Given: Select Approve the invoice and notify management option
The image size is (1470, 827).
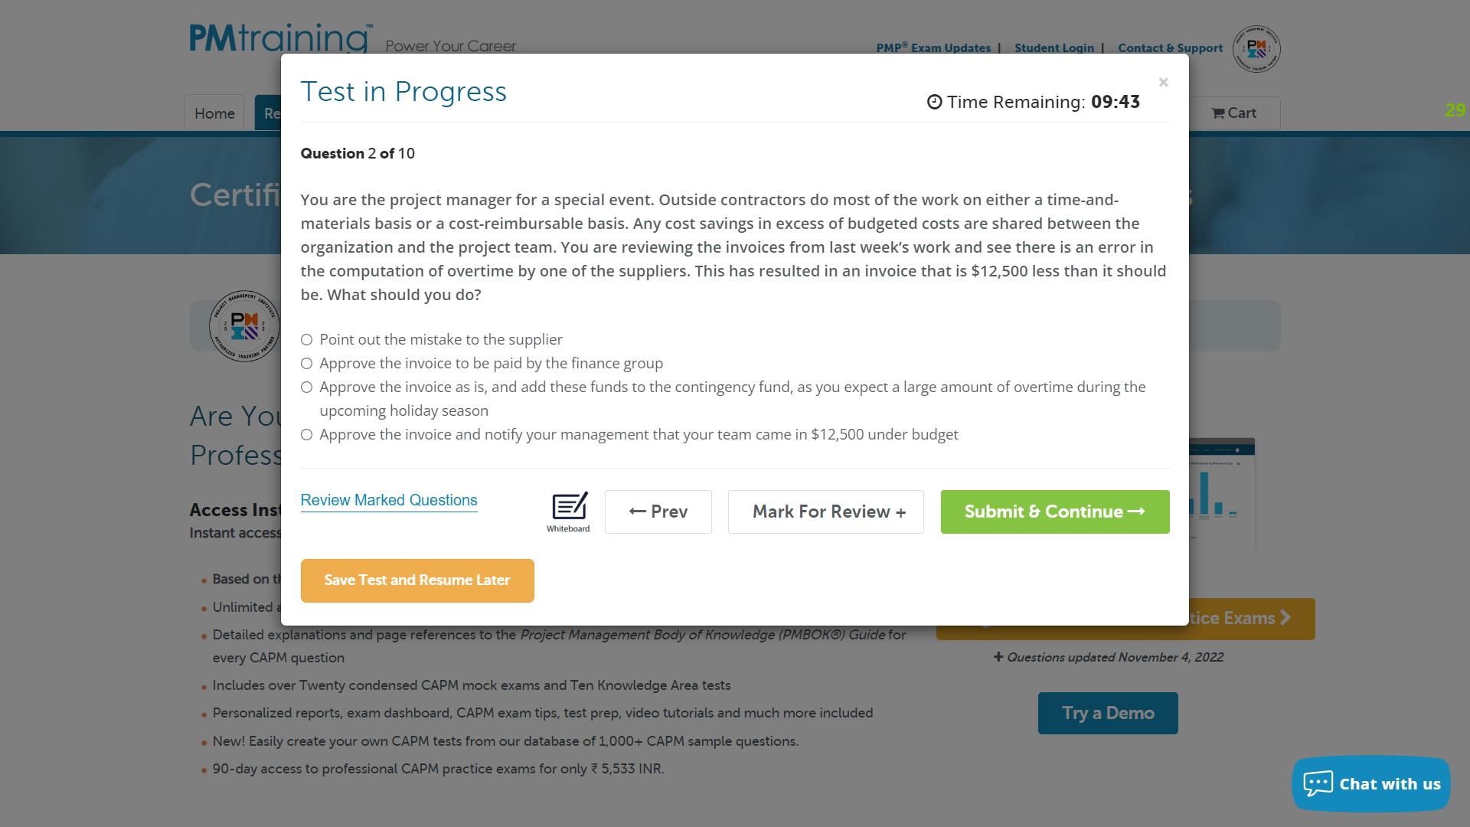Looking at the screenshot, I should (x=307, y=434).
